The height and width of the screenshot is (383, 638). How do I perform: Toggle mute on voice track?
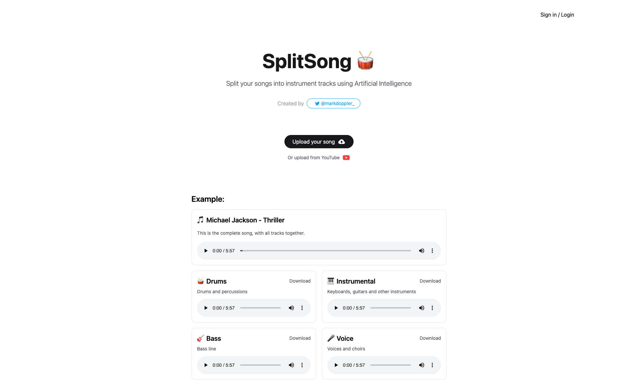pos(422,365)
